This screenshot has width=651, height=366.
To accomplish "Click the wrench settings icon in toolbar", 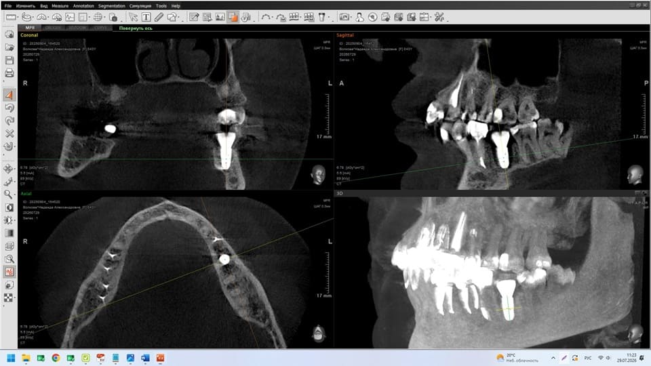I will 439,17.
